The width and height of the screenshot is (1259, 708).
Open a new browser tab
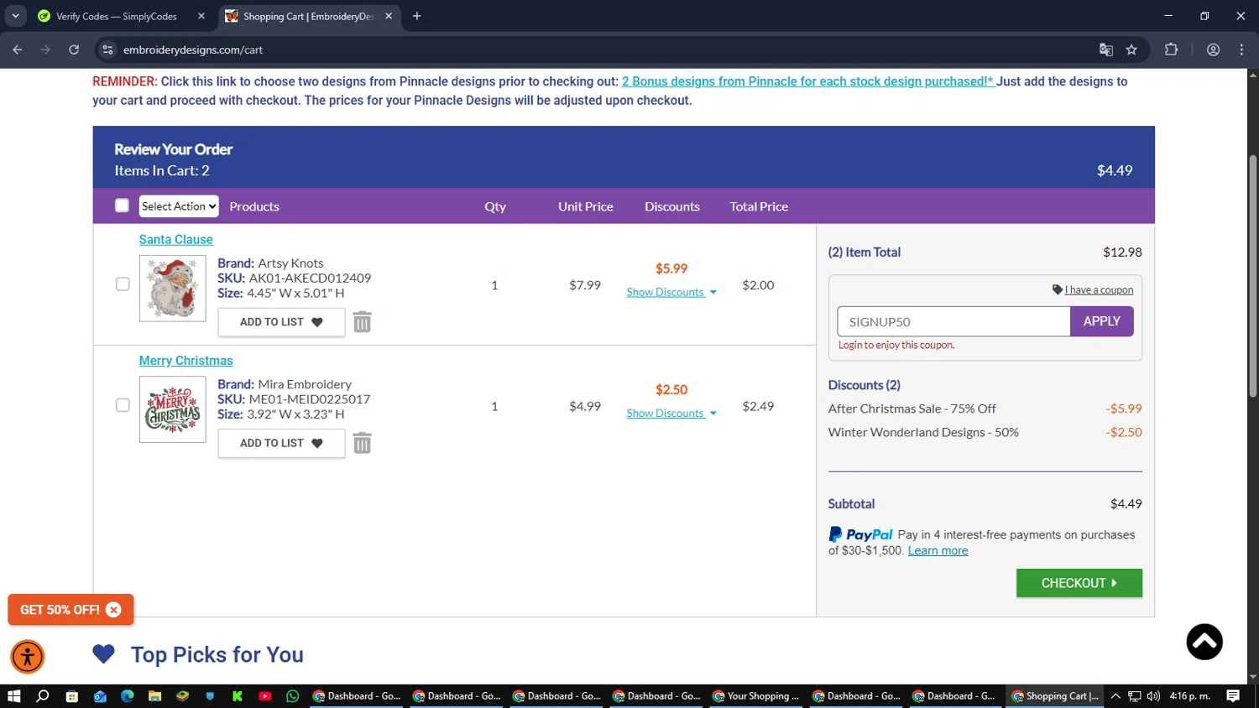(x=417, y=16)
